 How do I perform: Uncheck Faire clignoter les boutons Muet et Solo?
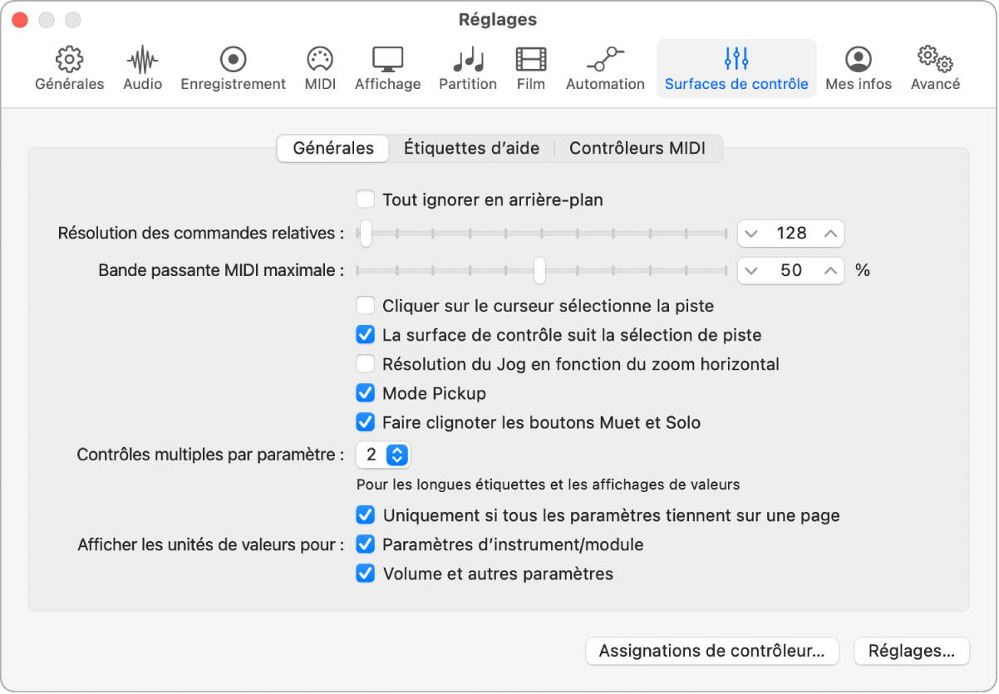point(365,422)
